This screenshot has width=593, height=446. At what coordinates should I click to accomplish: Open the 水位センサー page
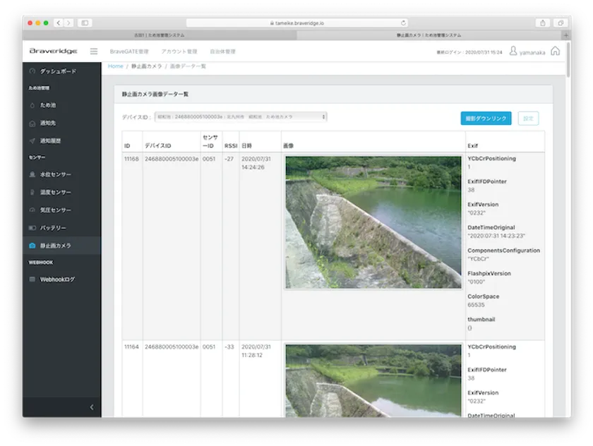(x=55, y=174)
